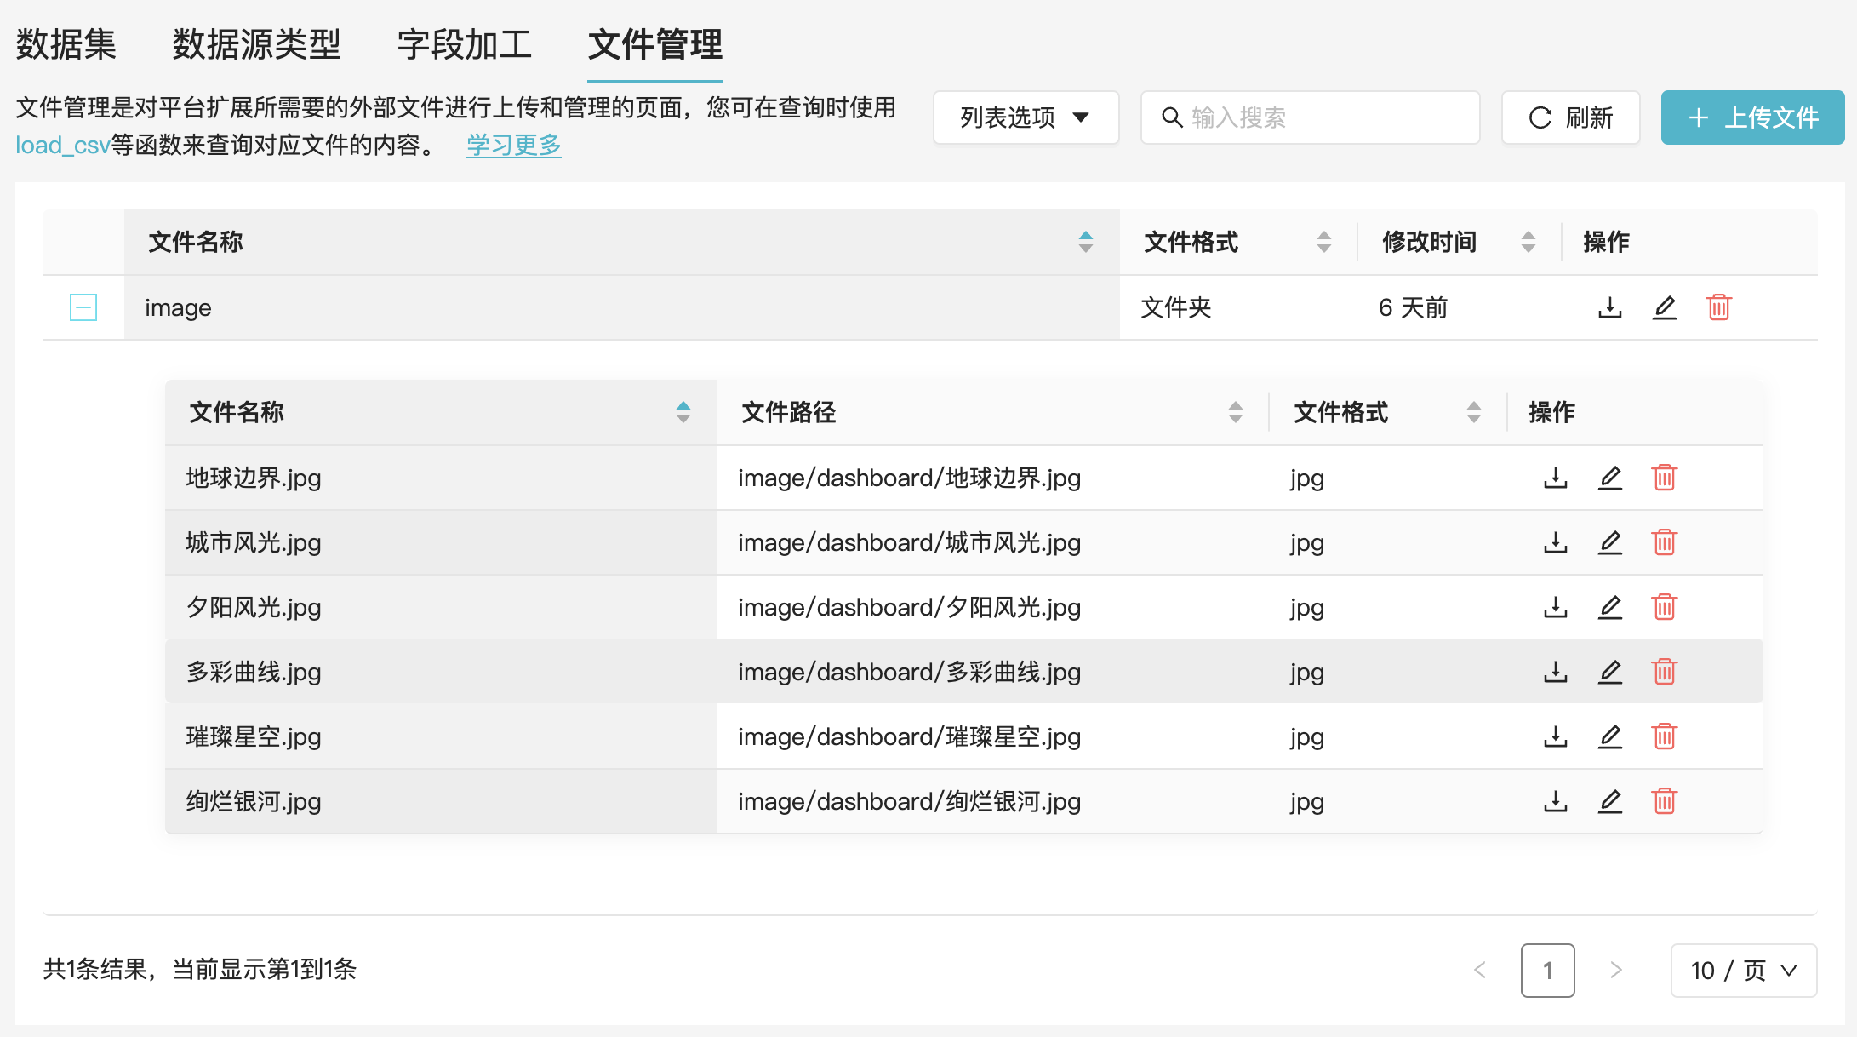
Task: Delete the image folder
Action: (x=1718, y=307)
